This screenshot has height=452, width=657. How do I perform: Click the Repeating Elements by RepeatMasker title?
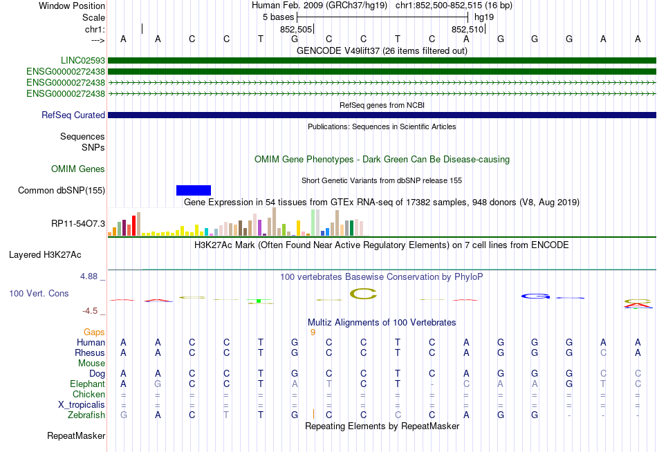pos(382,426)
